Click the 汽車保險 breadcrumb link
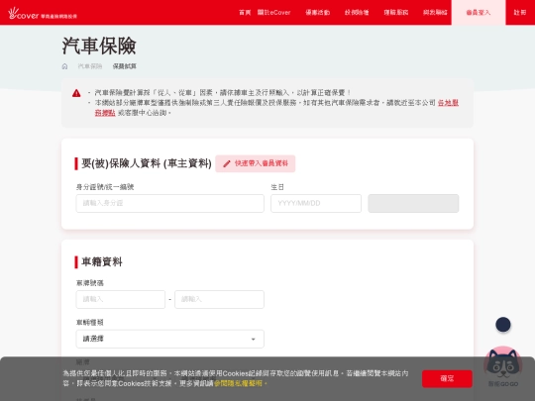 (x=90, y=66)
